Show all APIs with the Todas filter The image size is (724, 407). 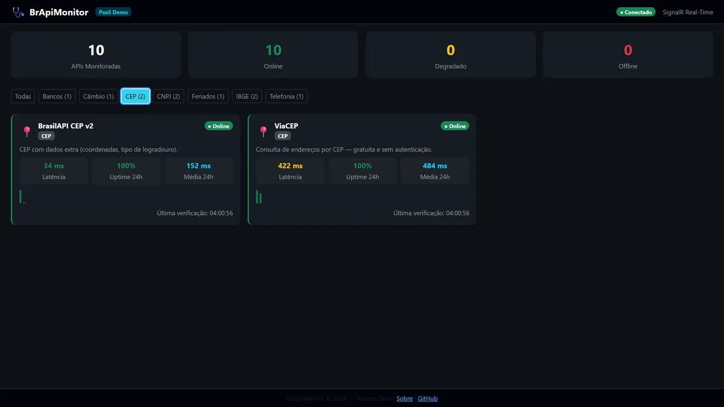pos(23,96)
